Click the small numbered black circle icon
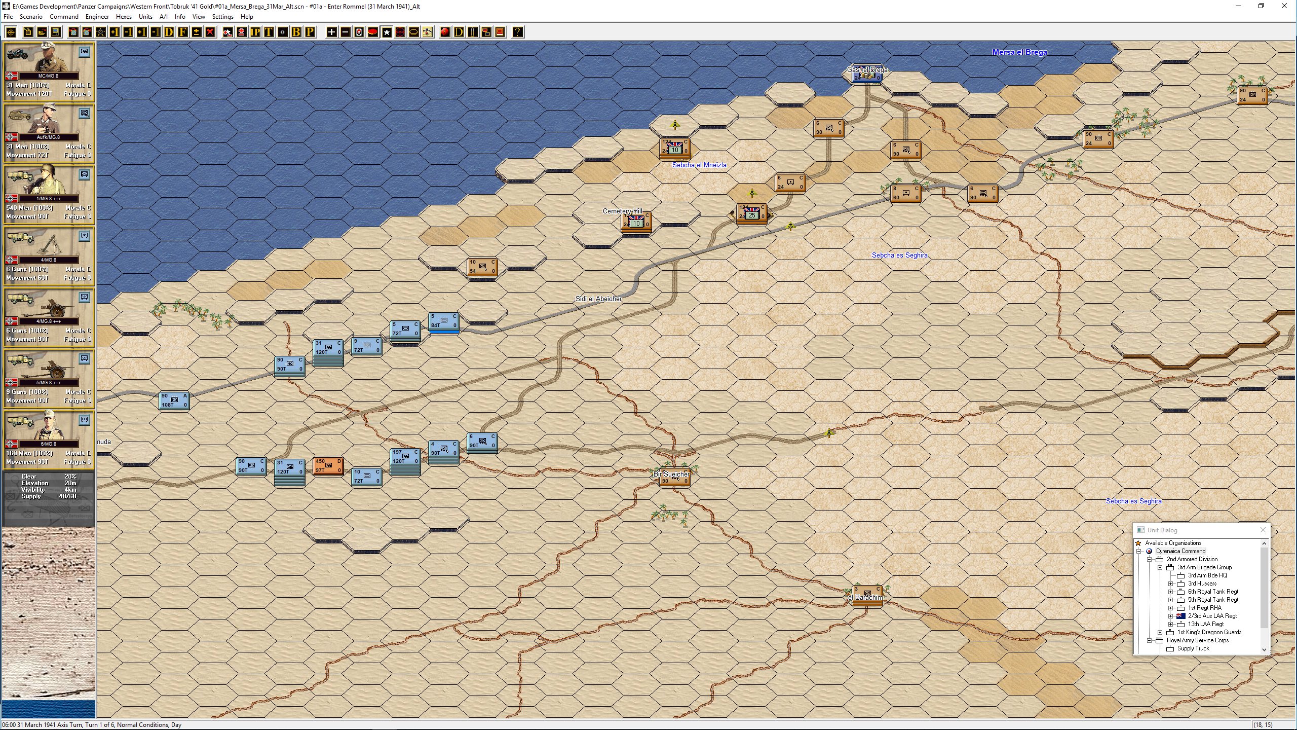 (x=282, y=32)
